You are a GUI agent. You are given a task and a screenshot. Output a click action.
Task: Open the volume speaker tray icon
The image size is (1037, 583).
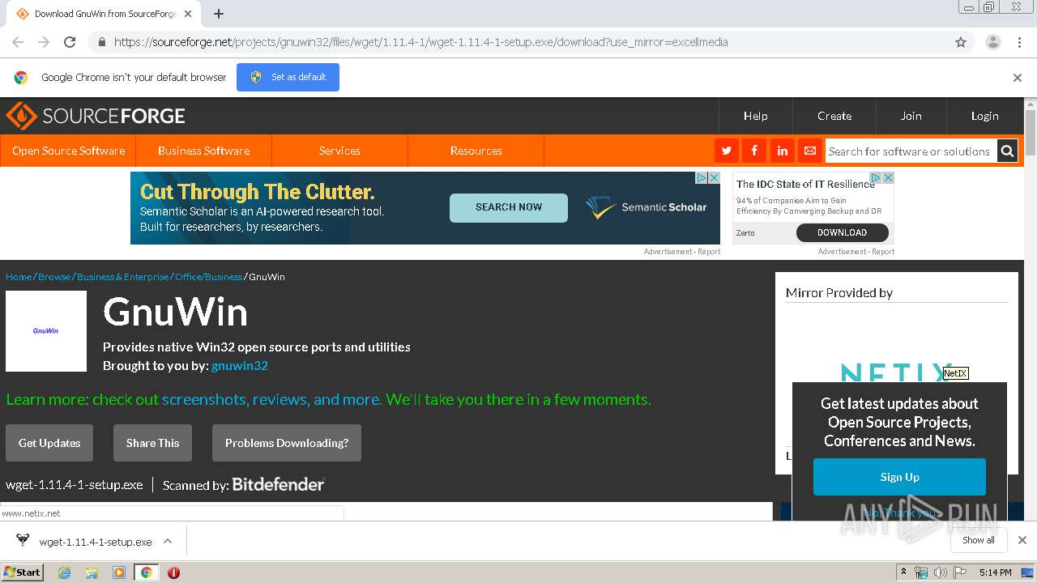[x=940, y=572]
